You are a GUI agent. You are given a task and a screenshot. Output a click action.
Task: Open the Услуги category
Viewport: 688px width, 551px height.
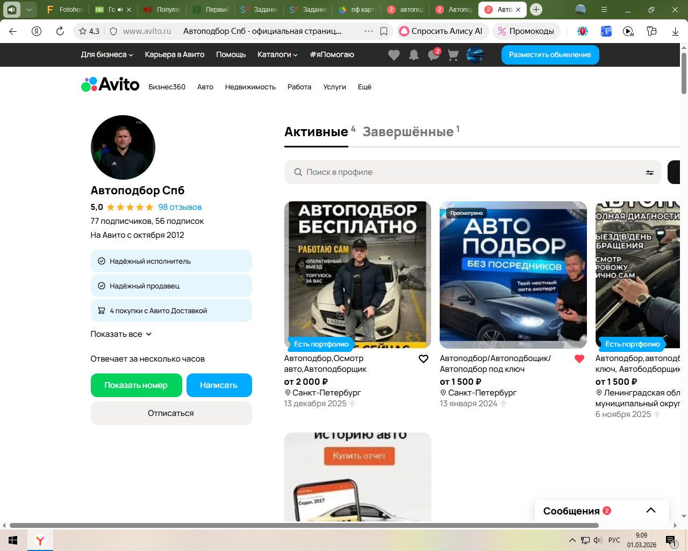tap(334, 87)
